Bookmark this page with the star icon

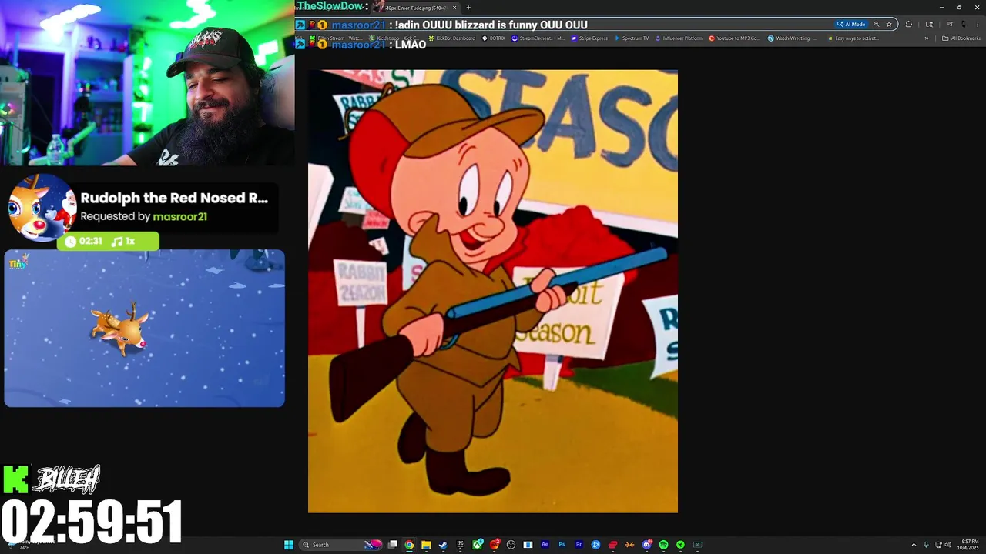[889, 25]
